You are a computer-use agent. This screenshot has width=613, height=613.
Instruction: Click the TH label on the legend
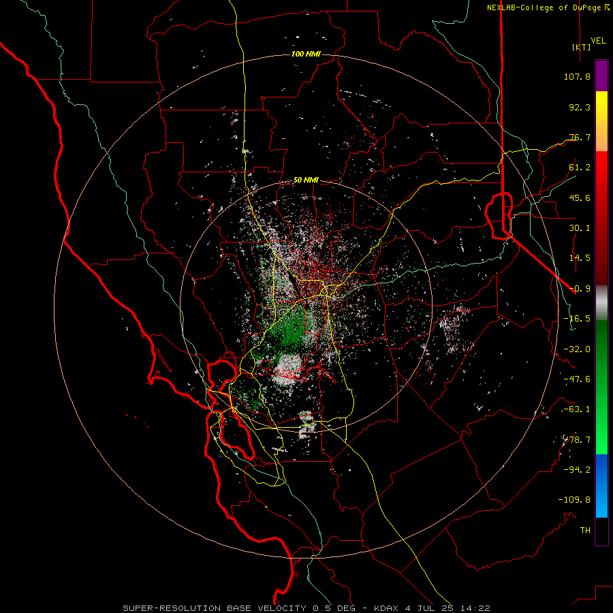click(585, 530)
